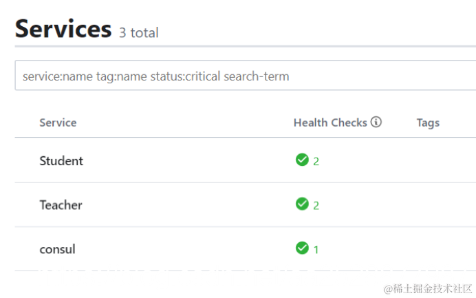The width and height of the screenshot is (476, 298).
Task: Click the Tags column header
Action: tap(428, 123)
